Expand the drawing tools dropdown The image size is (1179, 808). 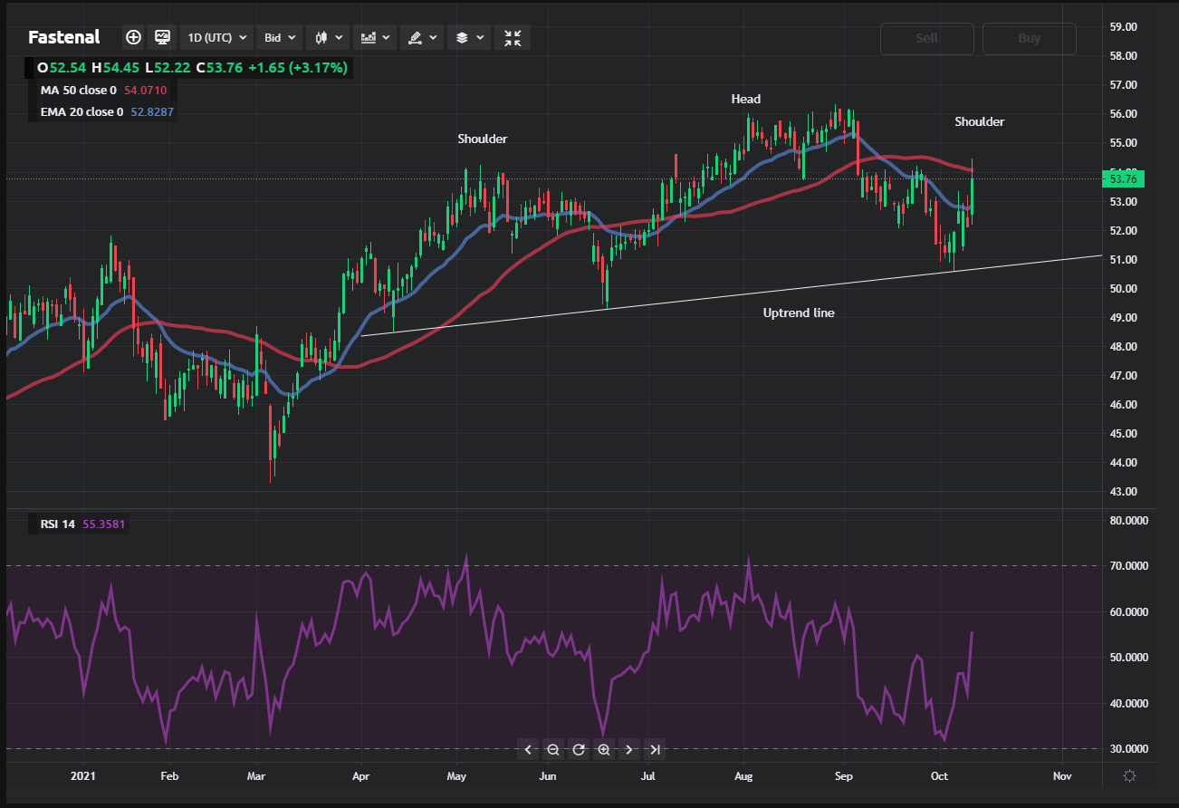(x=422, y=38)
